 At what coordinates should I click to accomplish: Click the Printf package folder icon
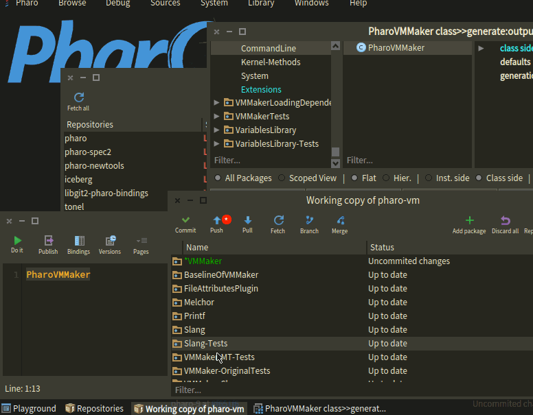[177, 316]
